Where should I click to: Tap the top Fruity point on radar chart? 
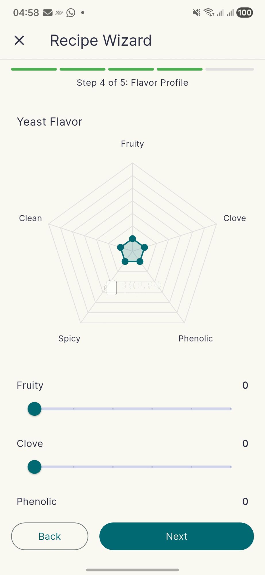132,239
